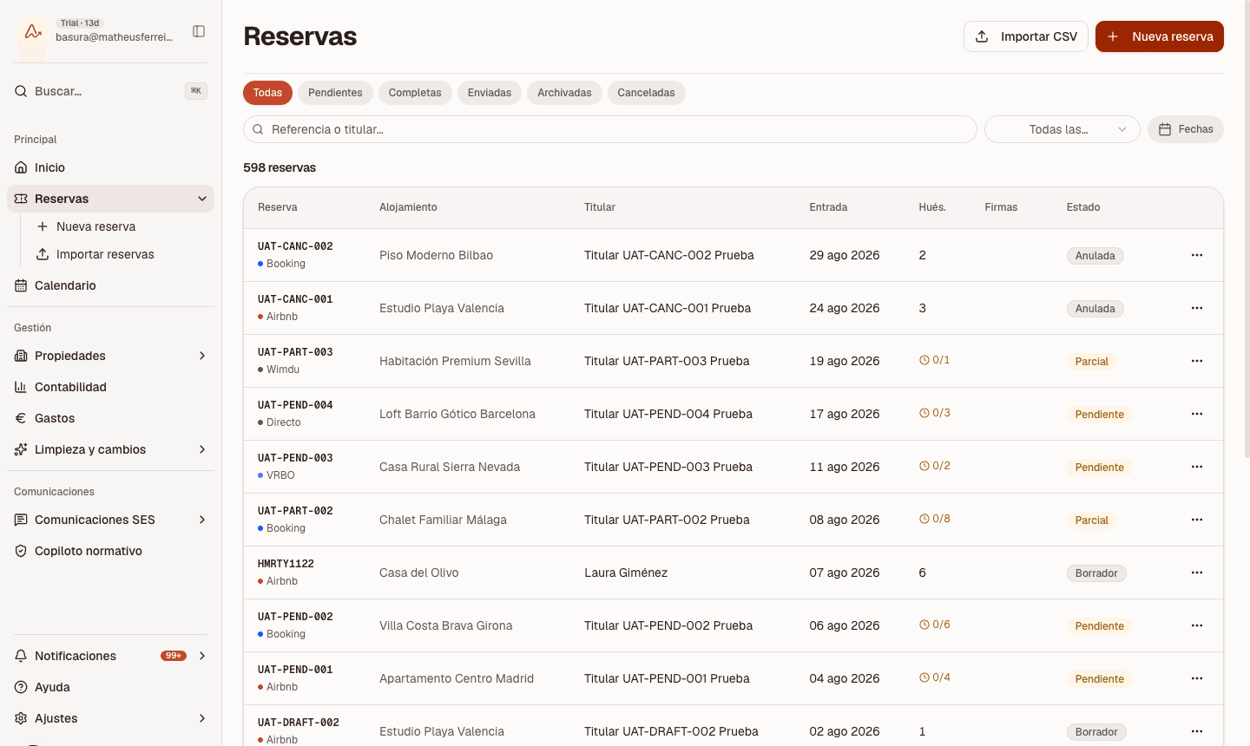
Task: Open the row menu for UAT-CANC-001
Action: click(x=1197, y=308)
